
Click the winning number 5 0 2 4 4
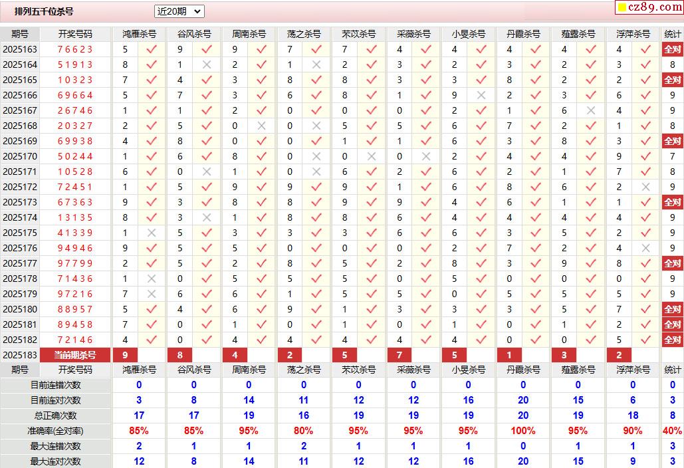pyautogui.click(x=75, y=156)
